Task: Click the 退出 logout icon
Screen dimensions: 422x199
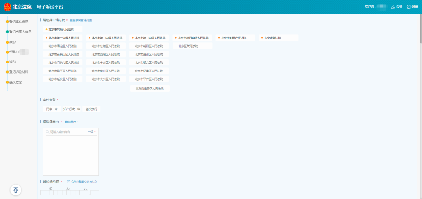Action: pyautogui.click(x=409, y=7)
